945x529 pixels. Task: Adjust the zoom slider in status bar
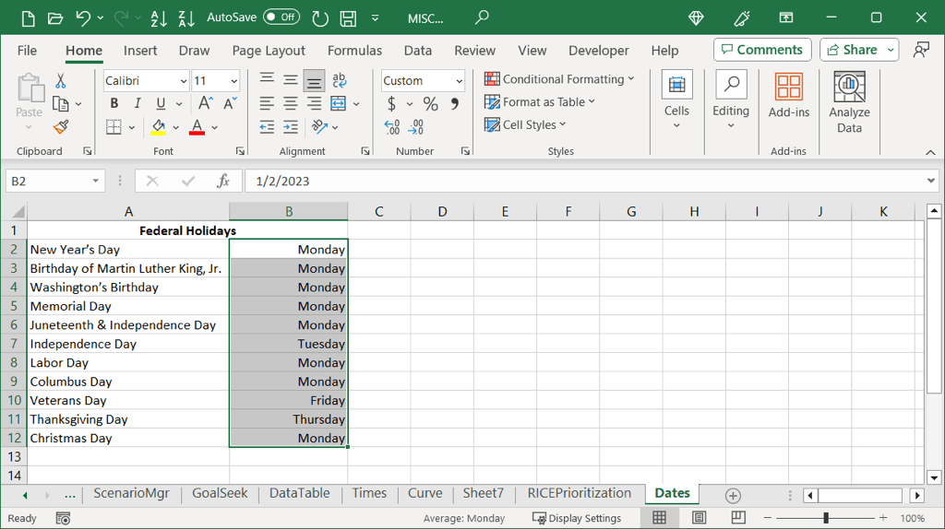826,518
